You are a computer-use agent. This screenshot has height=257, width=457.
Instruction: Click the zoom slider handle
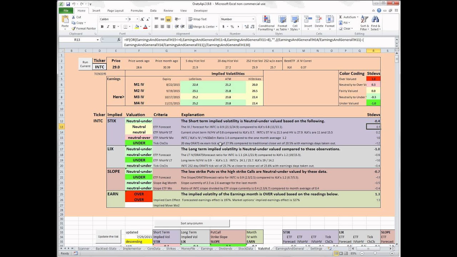point(375,253)
